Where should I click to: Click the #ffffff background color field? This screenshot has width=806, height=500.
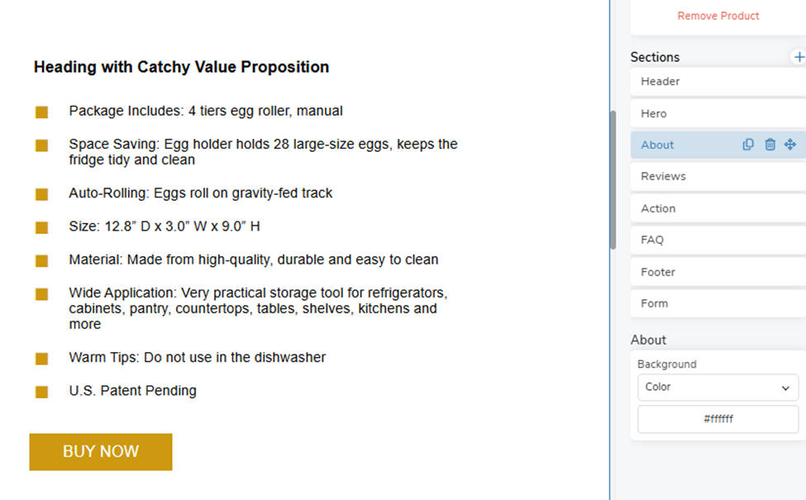(718, 419)
